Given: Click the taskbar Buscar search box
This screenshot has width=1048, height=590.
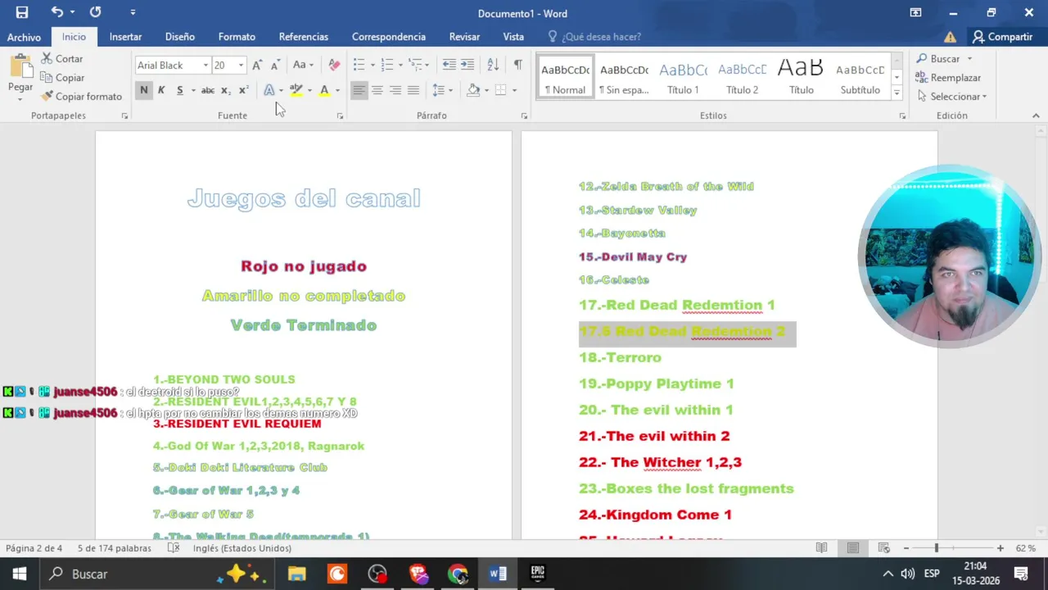Looking at the screenshot, I should (x=156, y=574).
